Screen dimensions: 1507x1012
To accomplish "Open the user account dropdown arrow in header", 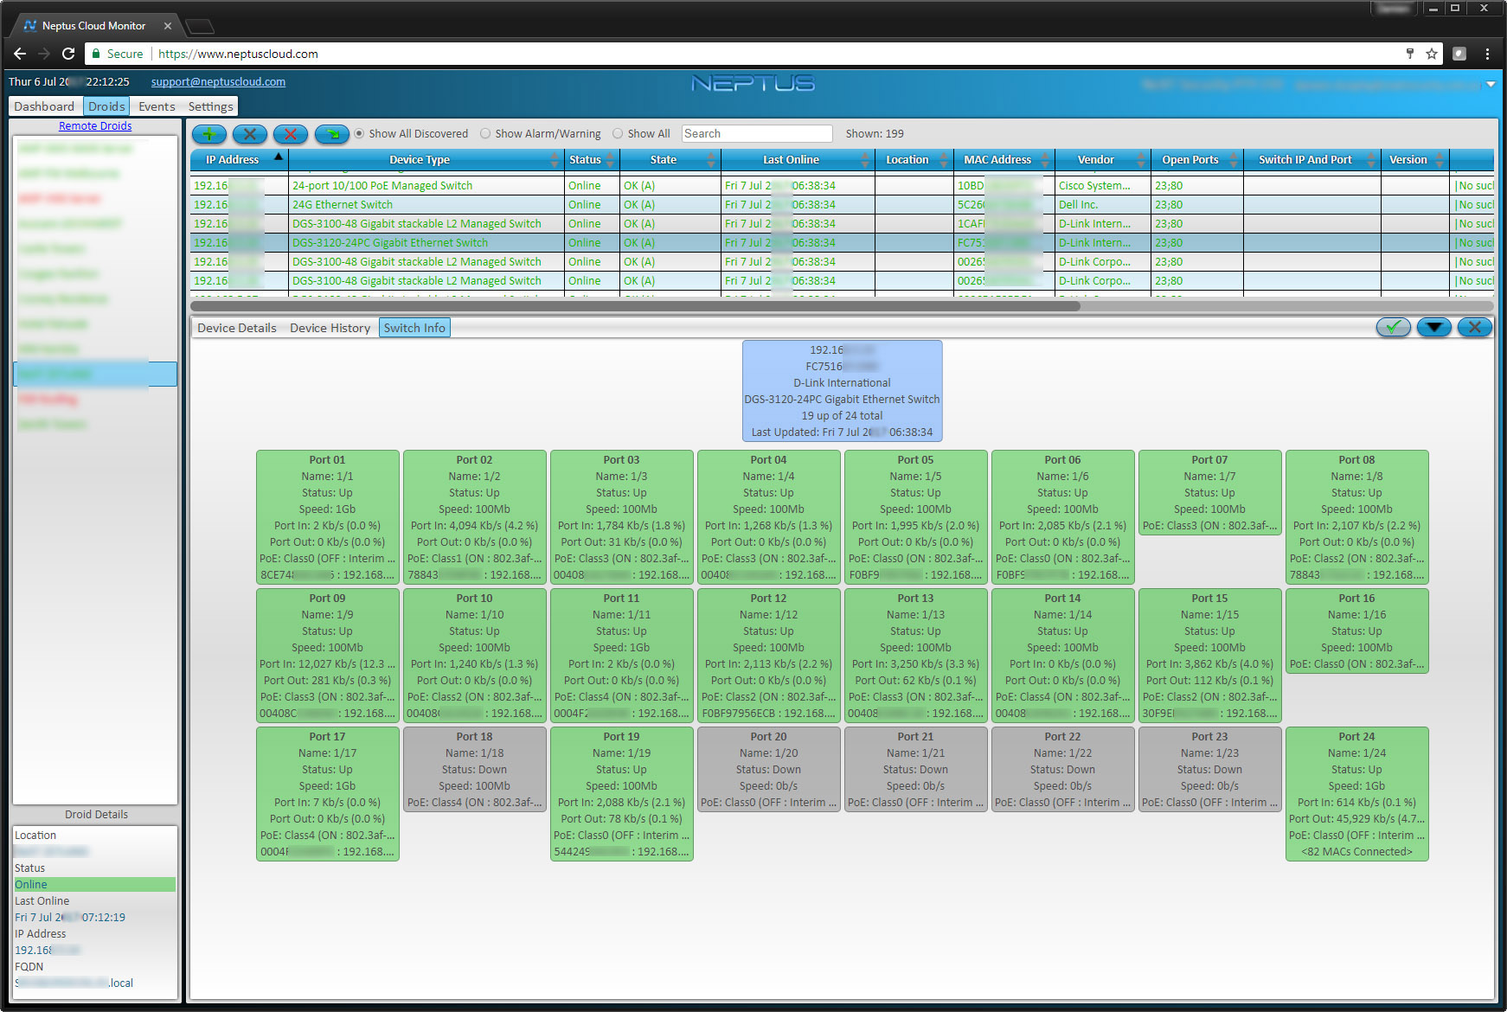I will click(x=1491, y=85).
